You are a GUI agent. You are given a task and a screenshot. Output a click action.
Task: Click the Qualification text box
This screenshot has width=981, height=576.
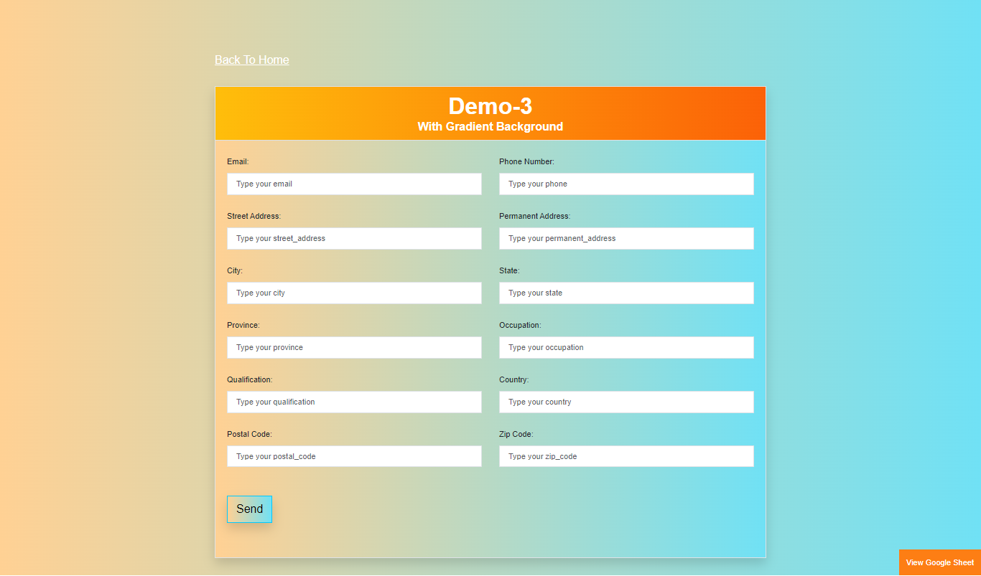click(354, 402)
